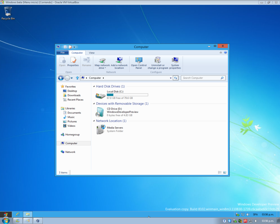
Task: Click the greyed-out Open ribbon button
Action: [62, 62]
